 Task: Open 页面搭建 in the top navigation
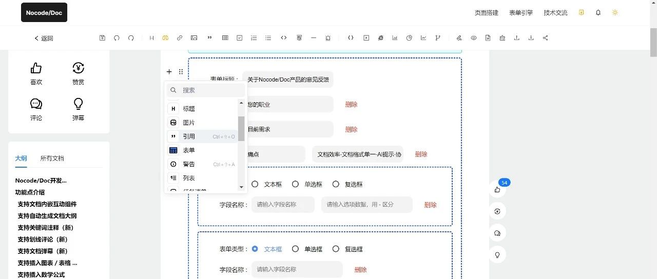(487, 13)
